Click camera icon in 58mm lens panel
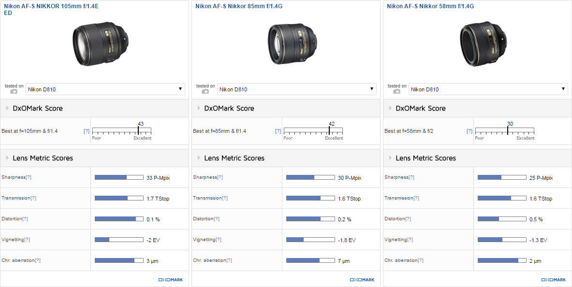The image size is (572, 287). coord(396,91)
